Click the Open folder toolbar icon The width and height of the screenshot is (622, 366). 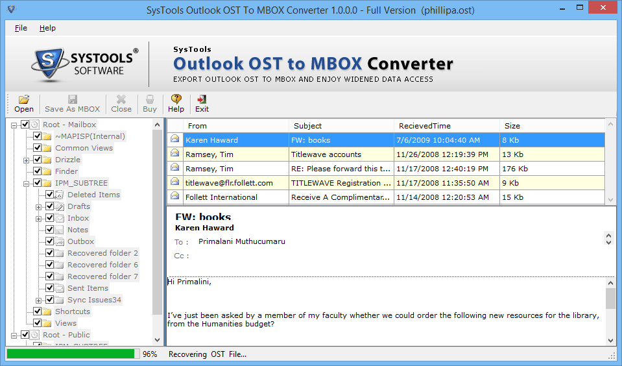tap(24, 99)
